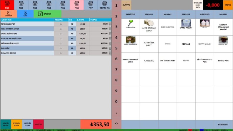This screenshot has height=131, width=233.
Task: Go to the FİŞ5 basket tab
Action: click(63, 5)
